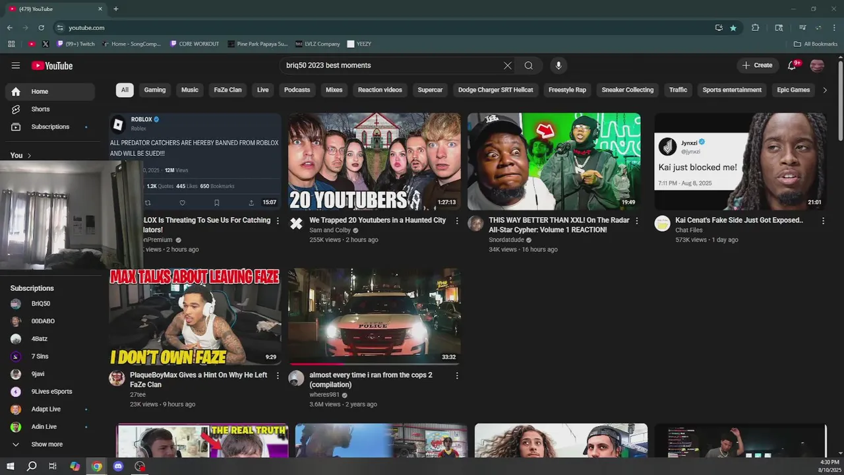
Task: Open the CORE WORKOUT bookmark
Action: coord(195,44)
